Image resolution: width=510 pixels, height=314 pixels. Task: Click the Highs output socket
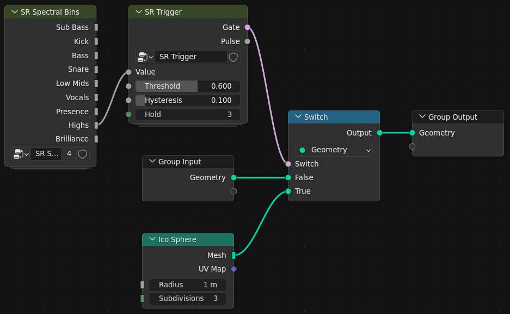(x=96, y=125)
